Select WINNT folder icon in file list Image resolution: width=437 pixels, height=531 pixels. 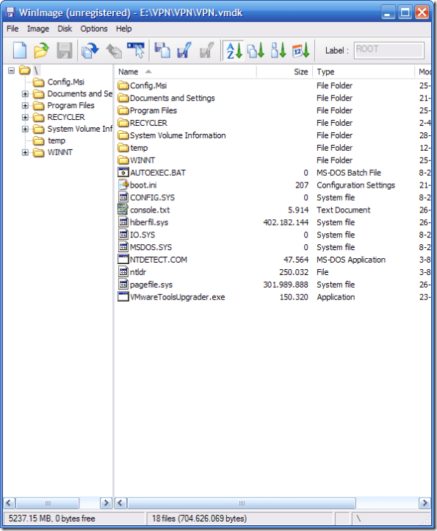123,160
